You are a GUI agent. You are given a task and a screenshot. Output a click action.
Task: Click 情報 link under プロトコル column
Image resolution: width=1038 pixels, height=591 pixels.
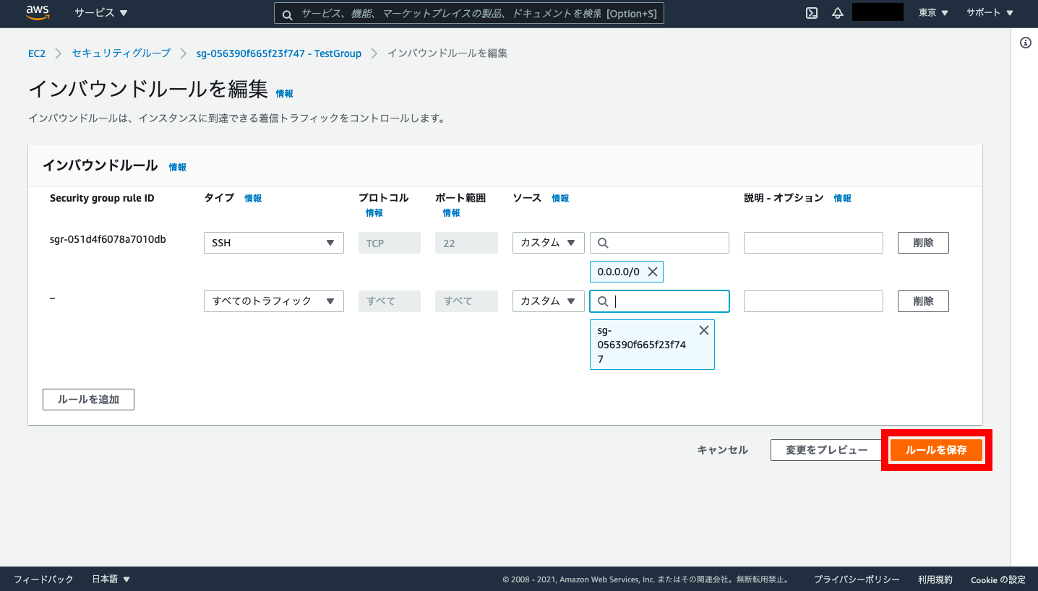pyautogui.click(x=374, y=213)
